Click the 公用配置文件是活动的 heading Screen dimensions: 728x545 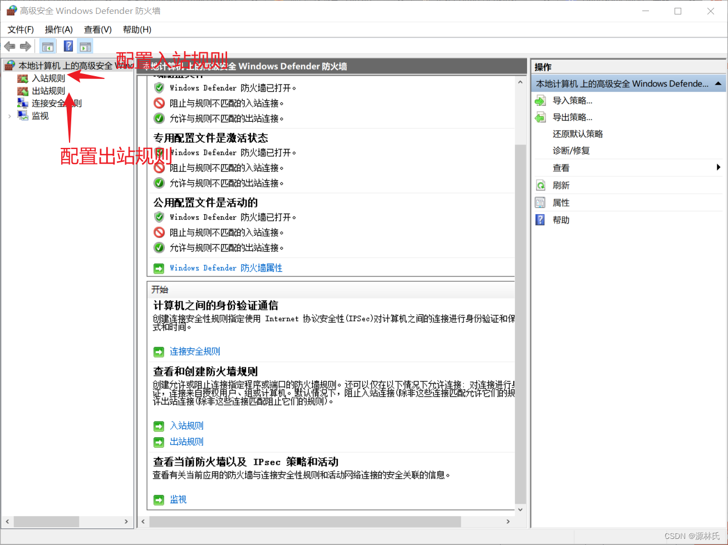[205, 202]
